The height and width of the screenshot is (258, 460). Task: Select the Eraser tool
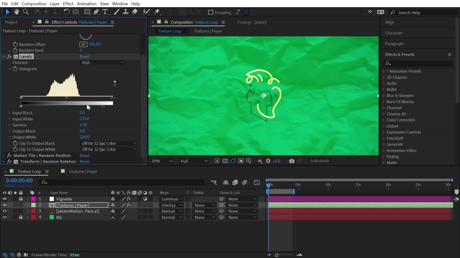point(134,12)
